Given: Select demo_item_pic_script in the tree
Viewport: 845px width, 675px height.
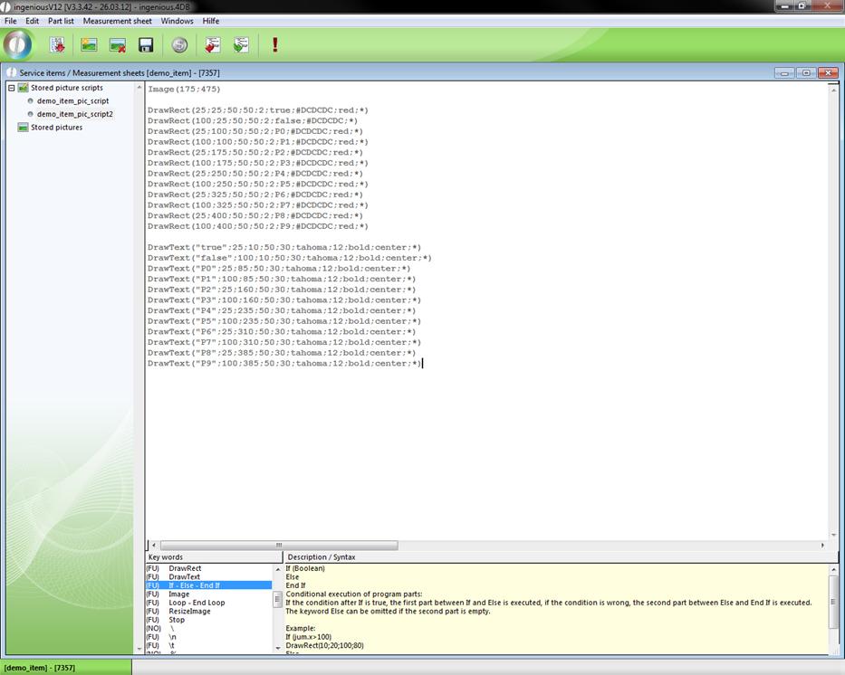Looking at the screenshot, I should [72, 101].
